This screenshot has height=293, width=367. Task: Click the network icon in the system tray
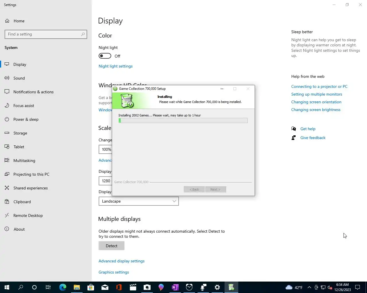[323, 287]
